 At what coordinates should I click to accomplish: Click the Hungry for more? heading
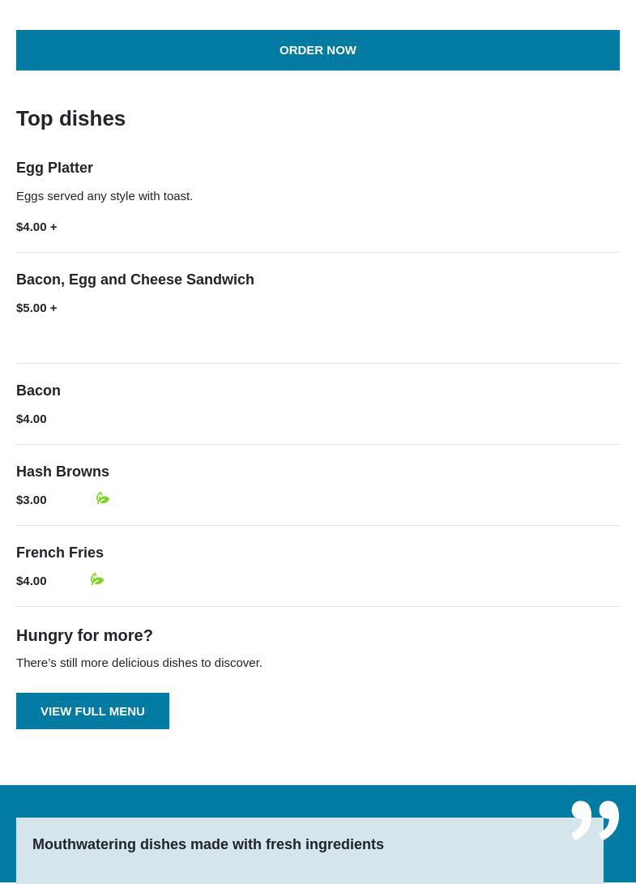pos(84,635)
